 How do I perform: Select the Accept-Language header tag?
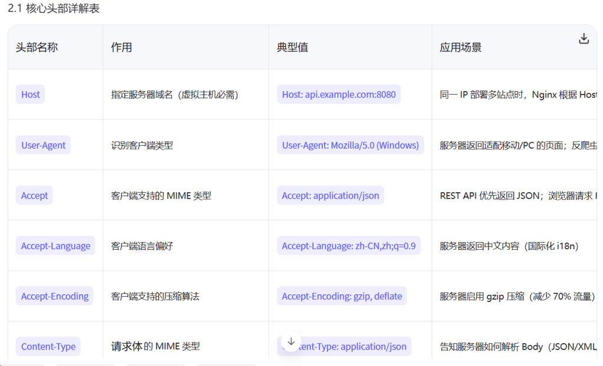click(x=55, y=246)
